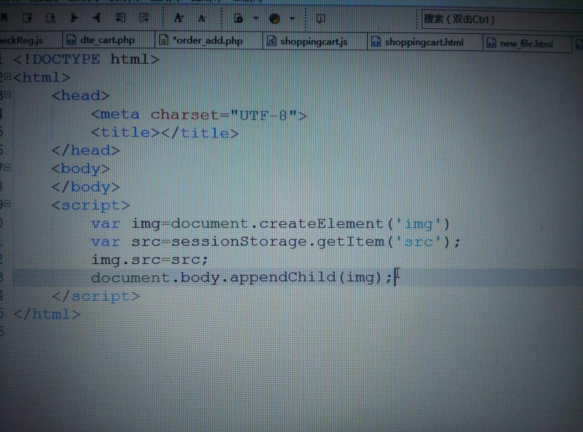Click the closing </head> tag line
This screenshot has width=583, height=432.
tap(86, 151)
